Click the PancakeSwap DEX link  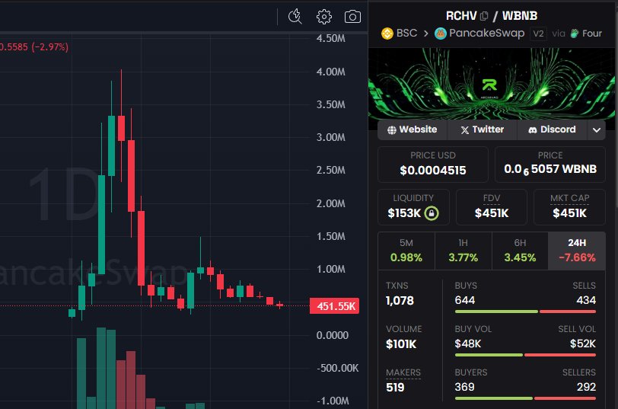487,33
